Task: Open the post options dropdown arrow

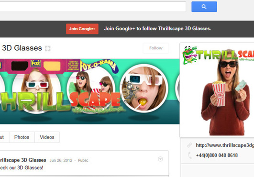Action: coord(160,159)
